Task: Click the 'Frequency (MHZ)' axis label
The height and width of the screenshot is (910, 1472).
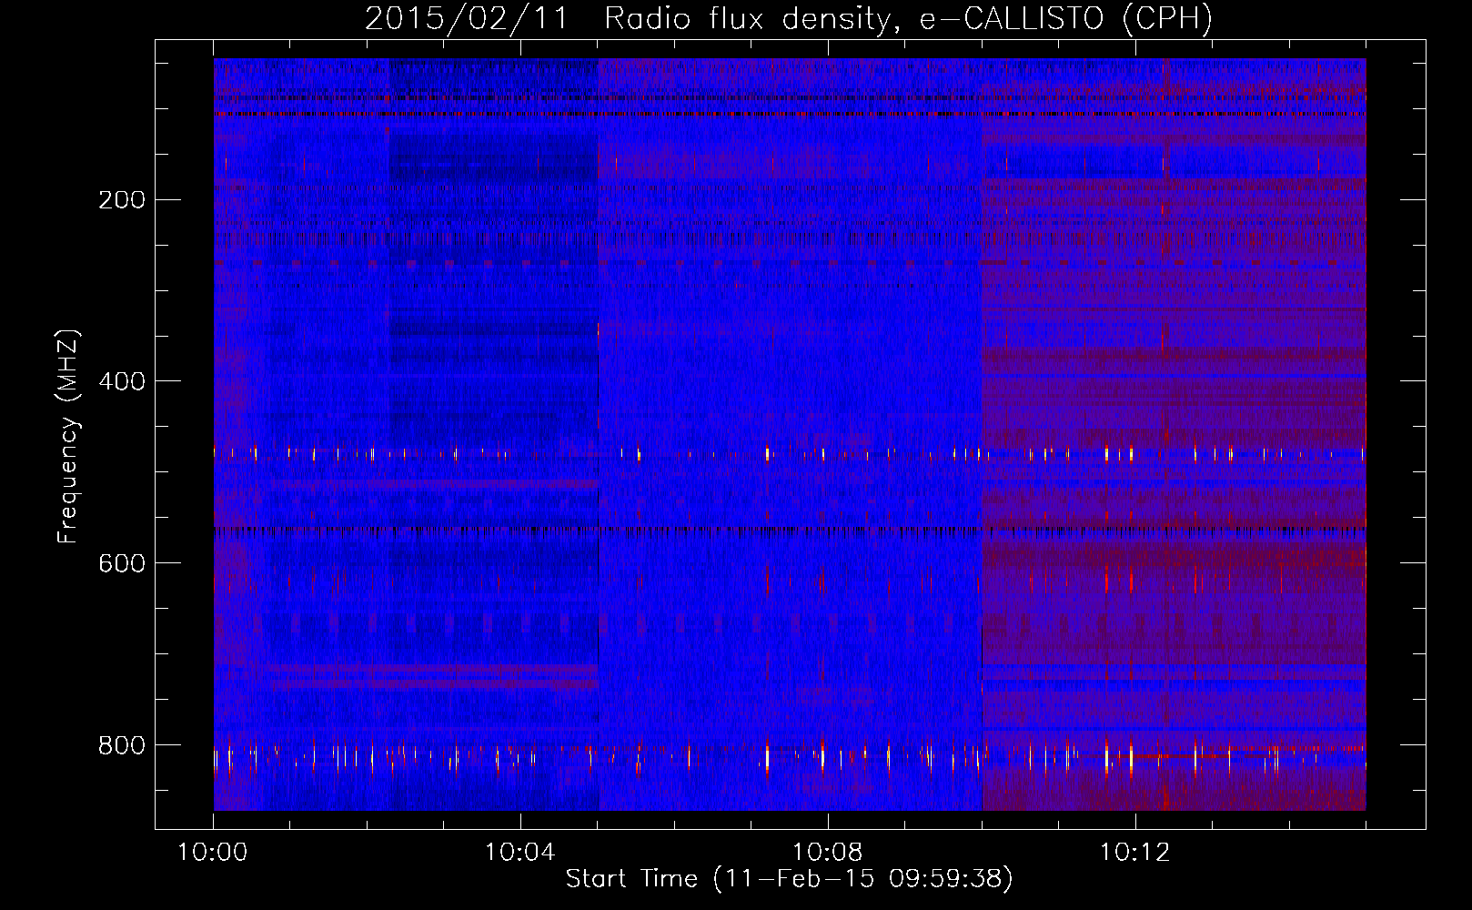Action: pyautogui.click(x=69, y=436)
